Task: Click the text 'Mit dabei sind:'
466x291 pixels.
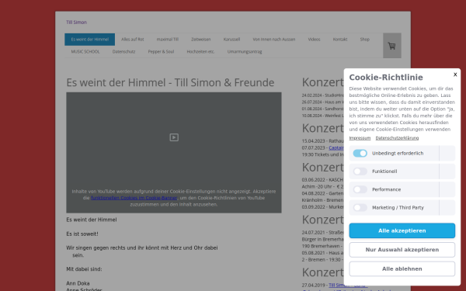Action: coord(84,269)
